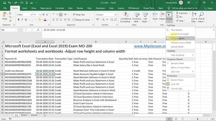Toggle Italic formatting
Image resolution: width=216 pixels, height=121 pixels.
22,20
